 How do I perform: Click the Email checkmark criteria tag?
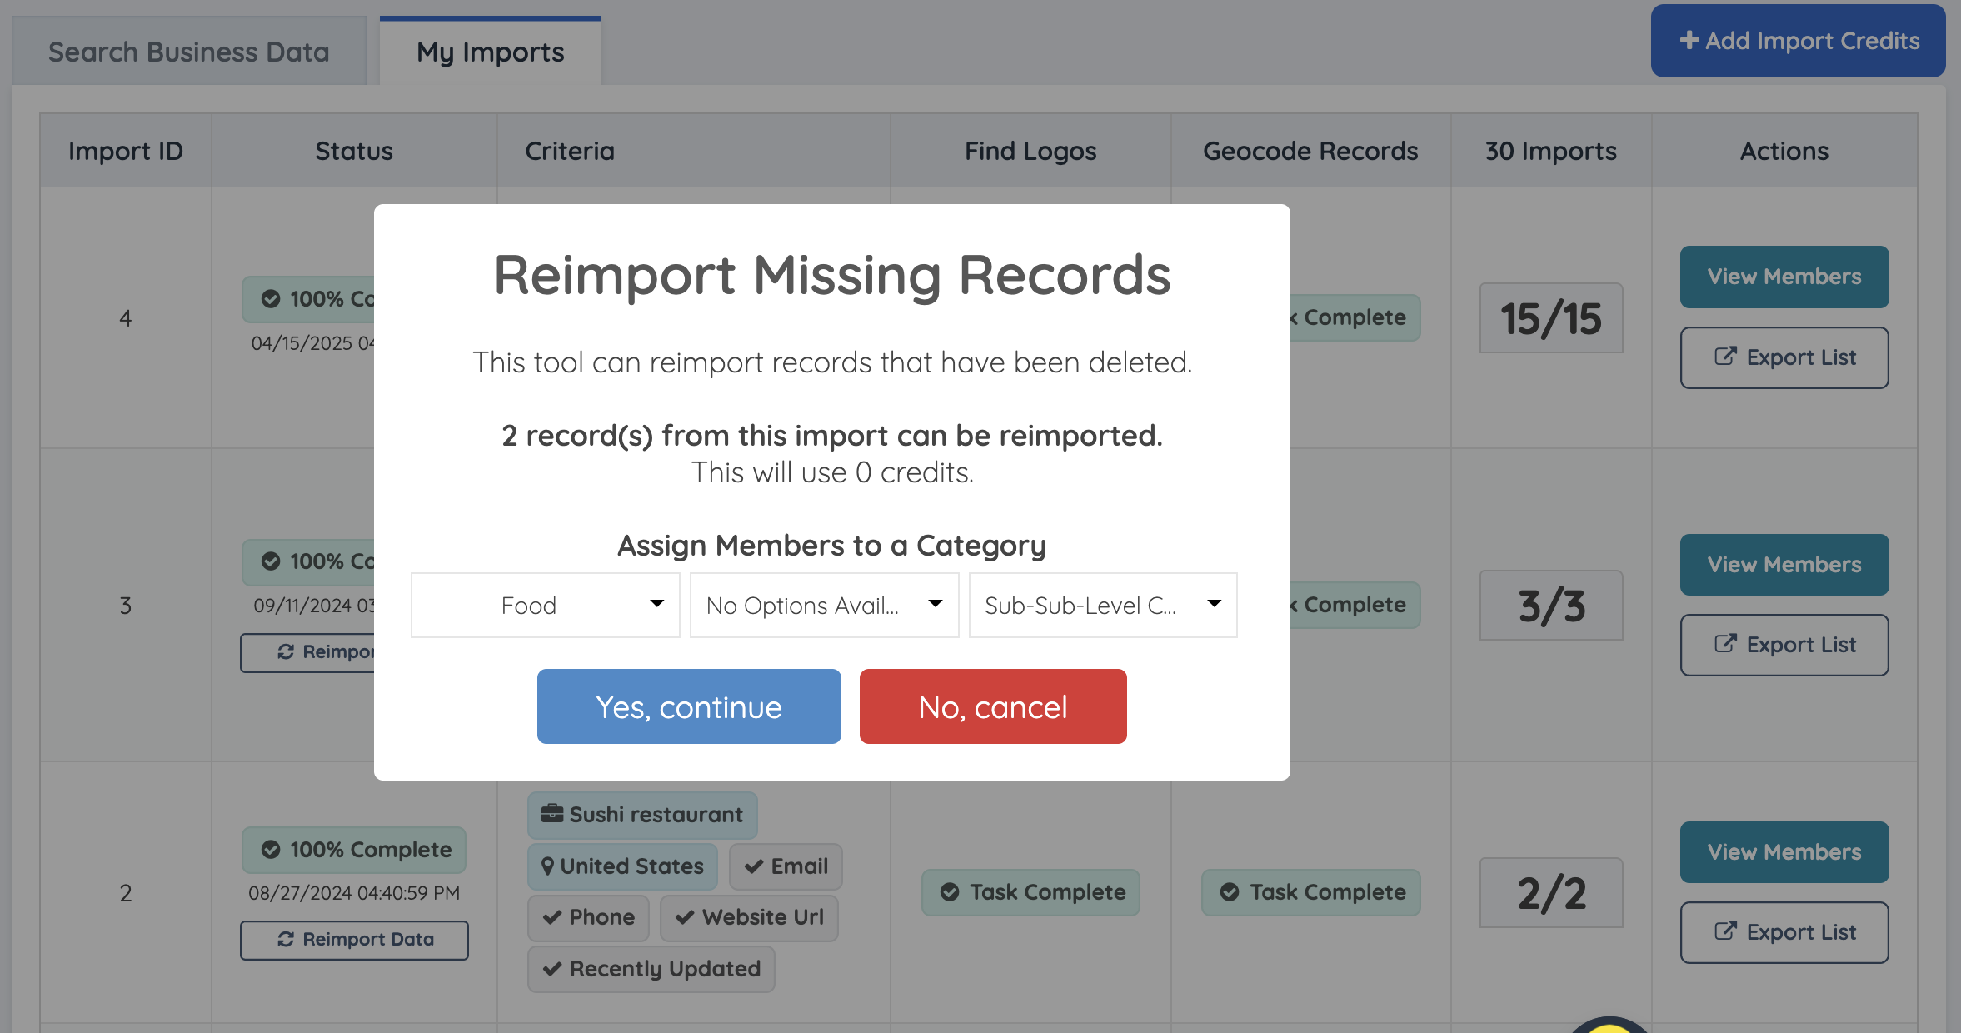(786, 866)
